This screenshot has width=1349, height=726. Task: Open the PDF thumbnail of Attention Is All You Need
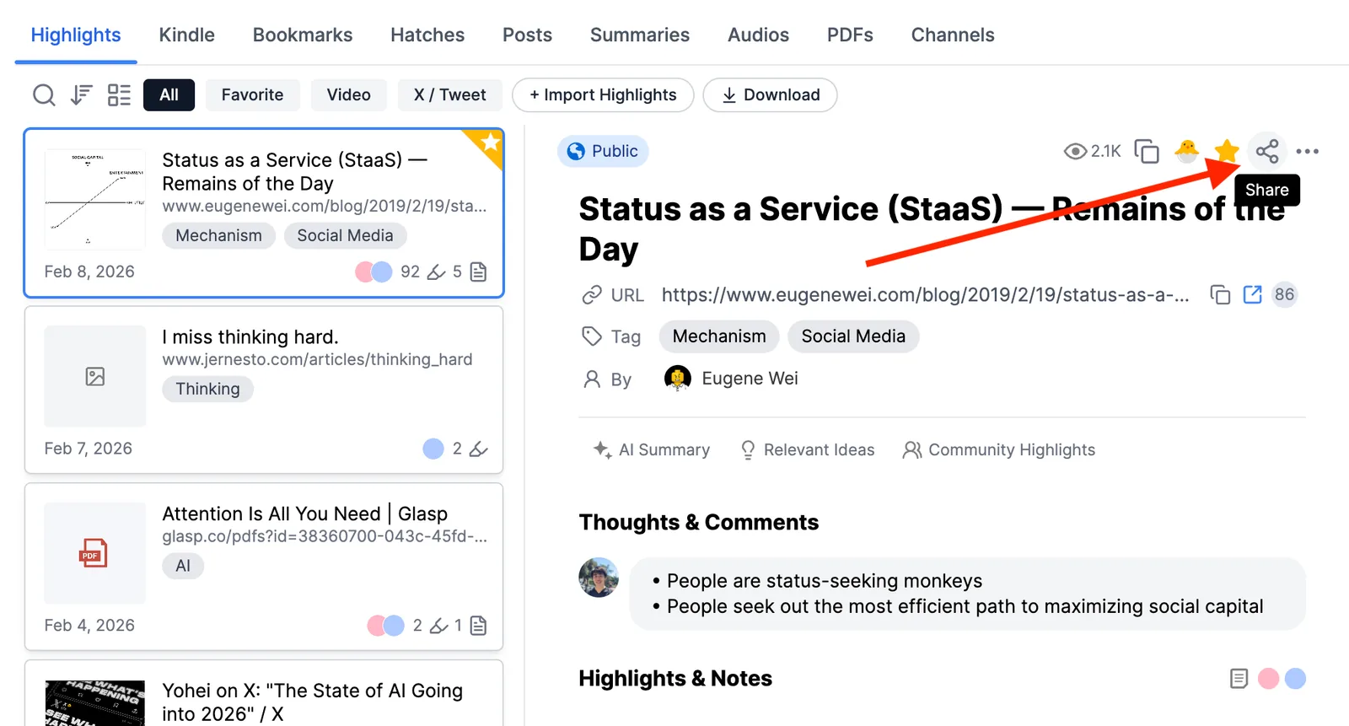[95, 553]
